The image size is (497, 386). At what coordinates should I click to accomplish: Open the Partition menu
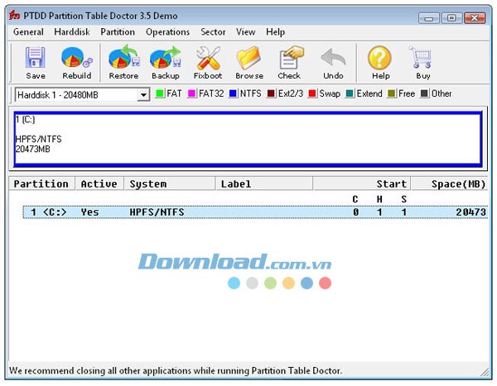118,32
